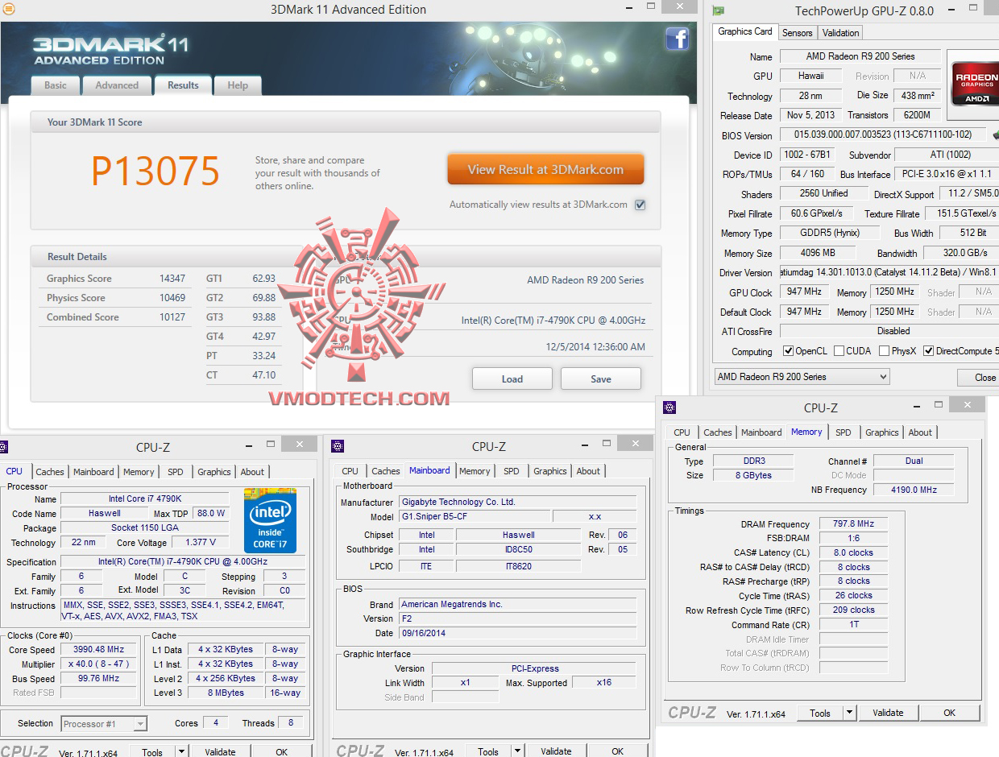Viewport: 999px width, 757px height.
Task: Toggle the CUDA checkbox in GPU-Z
Action: [839, 351]
